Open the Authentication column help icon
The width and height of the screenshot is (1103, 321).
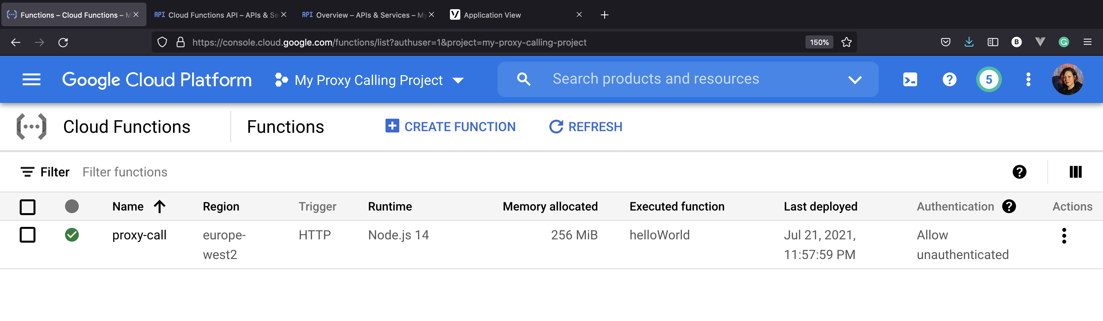(x=1009, y=207)
